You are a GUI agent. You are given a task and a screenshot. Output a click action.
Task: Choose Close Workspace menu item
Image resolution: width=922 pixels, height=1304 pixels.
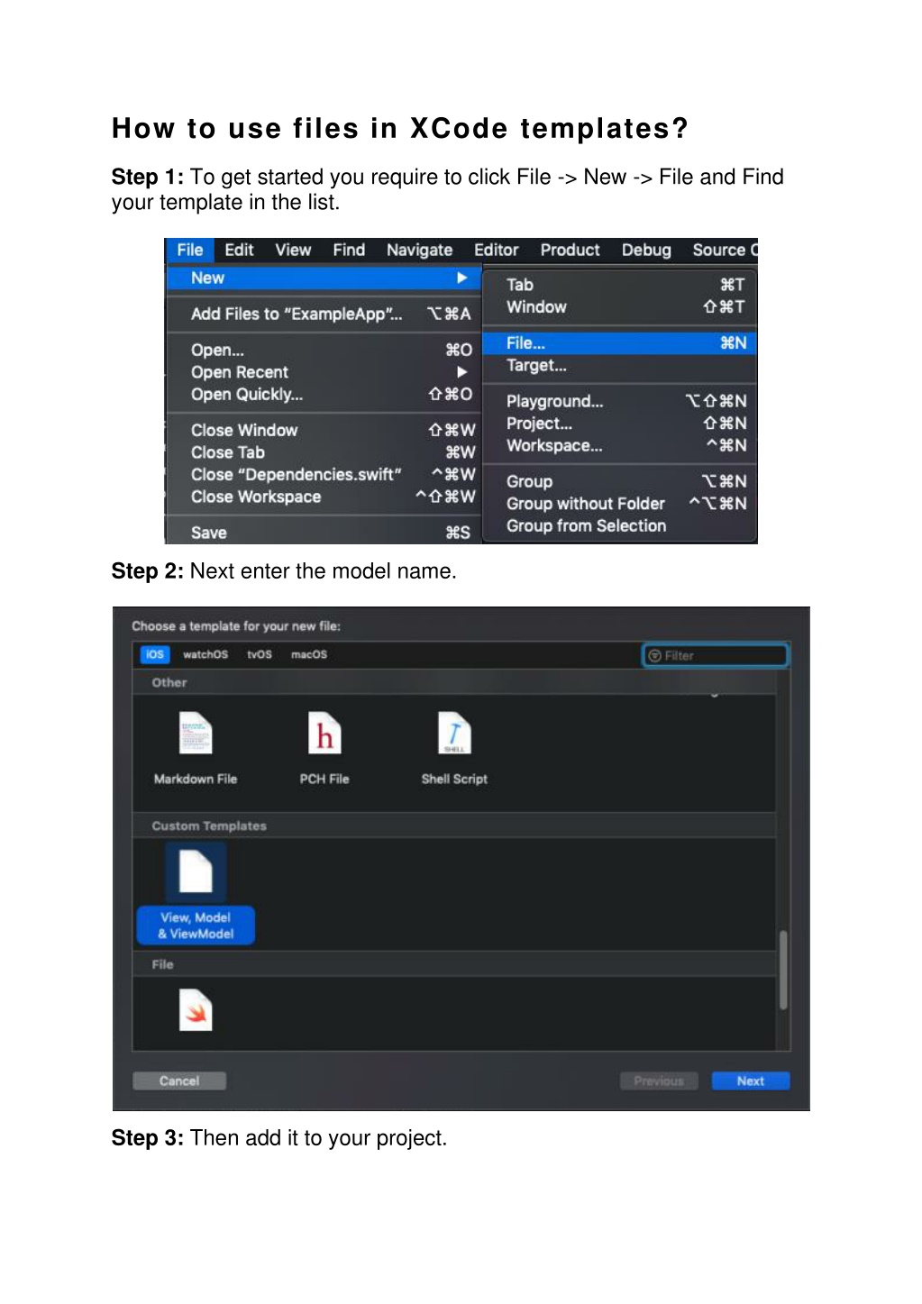pos(324,497)
